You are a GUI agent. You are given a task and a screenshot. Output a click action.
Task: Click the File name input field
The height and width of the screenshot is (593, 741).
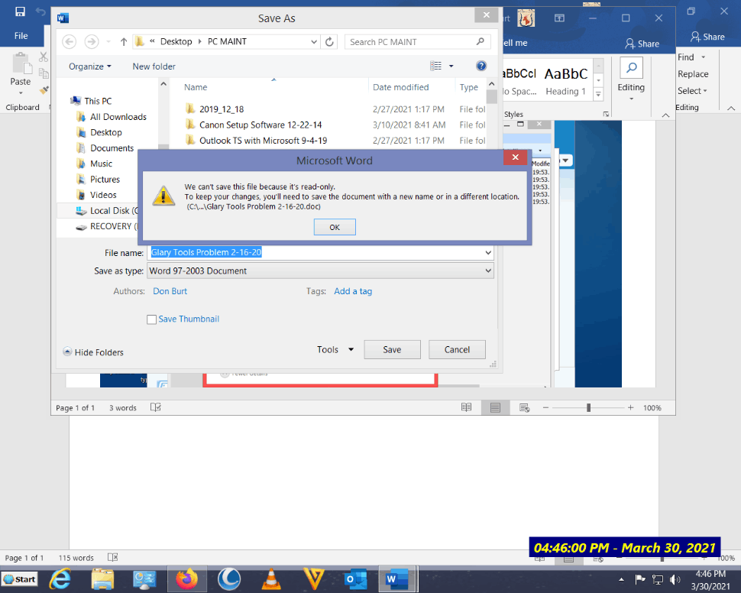(x=315, y=252)
